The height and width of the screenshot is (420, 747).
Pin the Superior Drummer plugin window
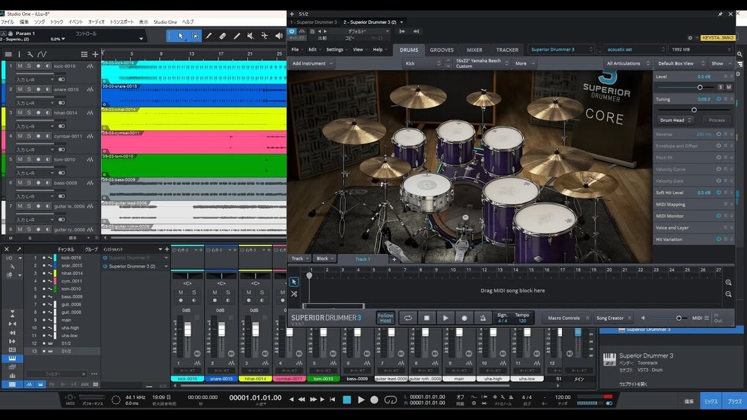(721, 13)
